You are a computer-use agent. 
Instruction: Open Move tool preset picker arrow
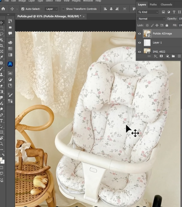coord(17,9)
